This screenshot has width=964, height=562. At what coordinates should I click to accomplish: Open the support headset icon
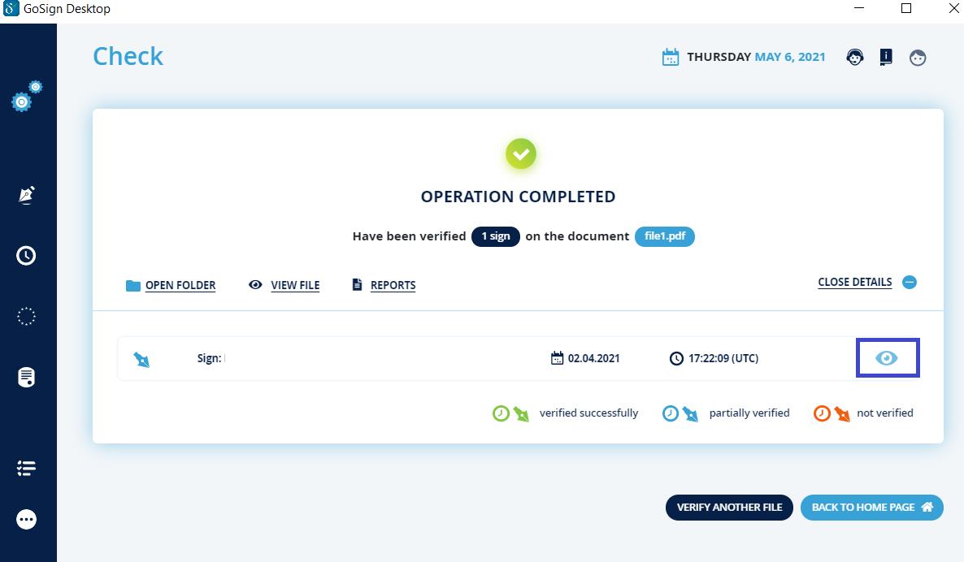(854, 57)
